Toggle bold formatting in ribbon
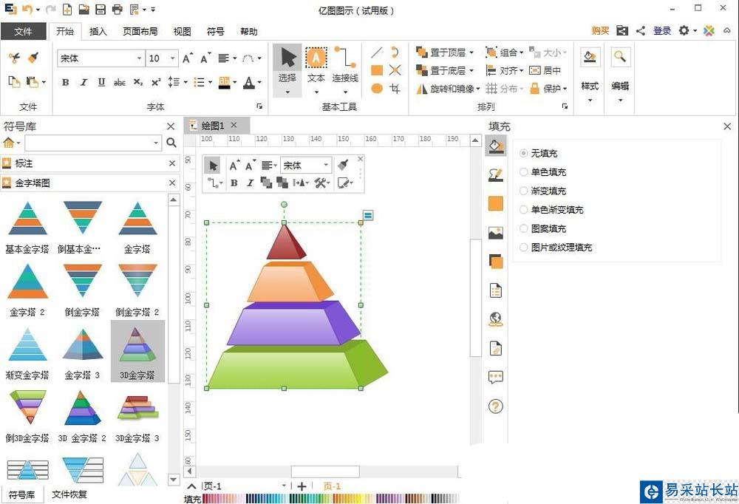739x504 pixels. pos(65,82)
